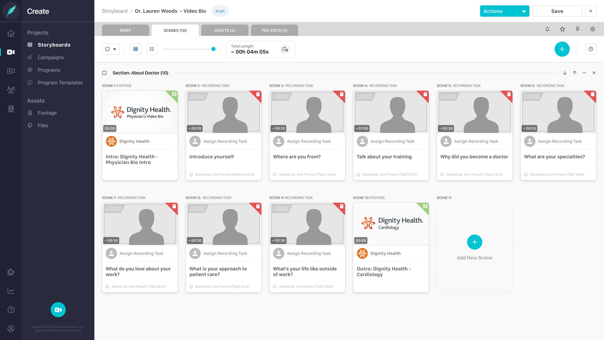
Task: Switch to the SCENES (10) tab
Action: point(175,31)
